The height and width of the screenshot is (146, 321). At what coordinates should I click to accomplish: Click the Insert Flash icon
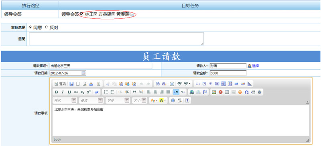click(220, 92)
